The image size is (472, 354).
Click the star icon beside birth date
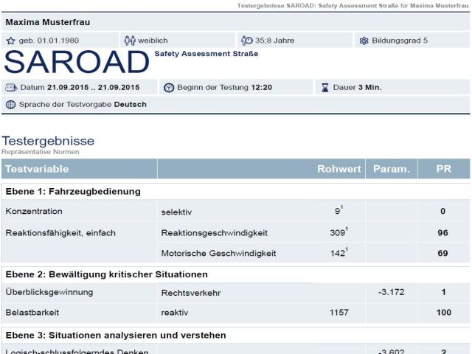[10, 41]
